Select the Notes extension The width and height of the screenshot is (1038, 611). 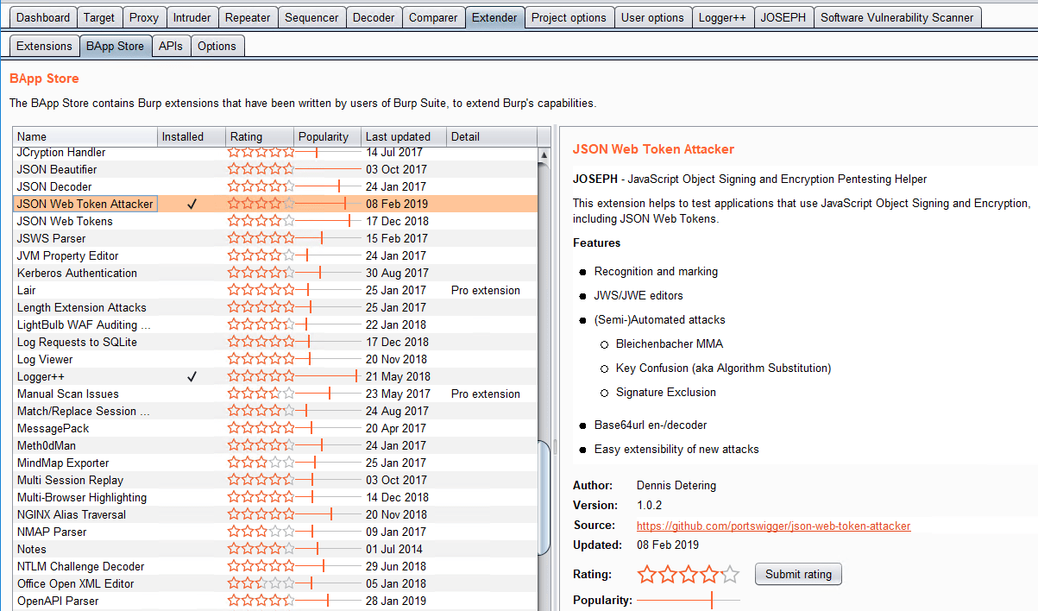[275, 549]
